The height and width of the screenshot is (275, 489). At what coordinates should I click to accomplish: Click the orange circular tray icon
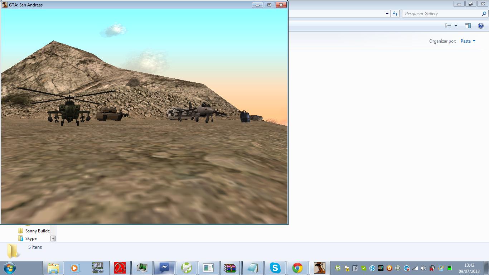tap(389, 268)
